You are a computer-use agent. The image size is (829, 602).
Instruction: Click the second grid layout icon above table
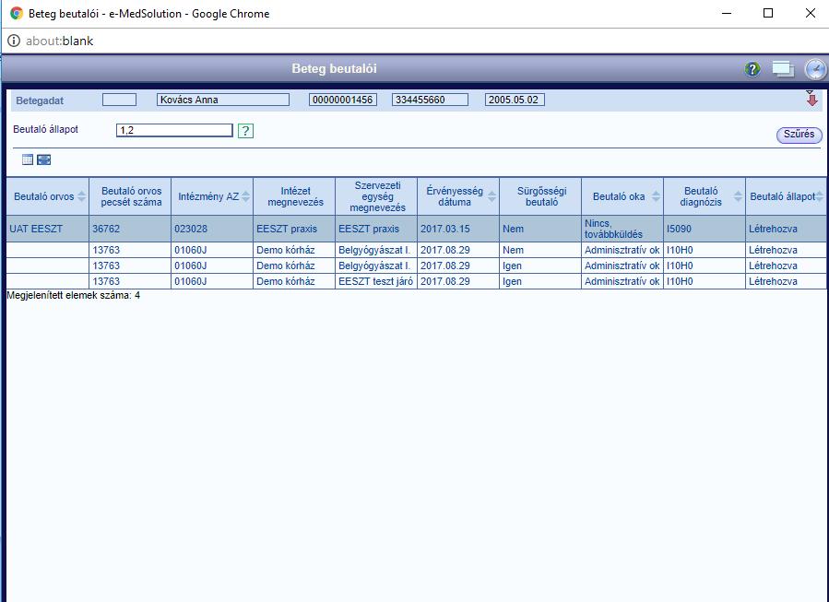44,159
